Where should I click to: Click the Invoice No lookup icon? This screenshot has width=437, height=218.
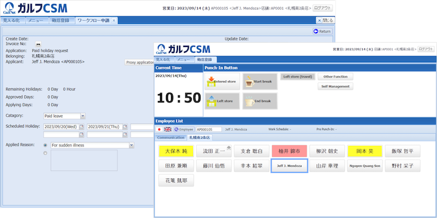tap(38, 44)
